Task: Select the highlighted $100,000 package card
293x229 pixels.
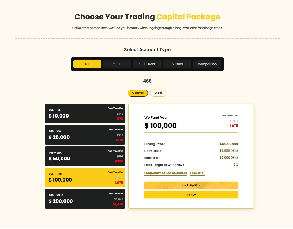Action: coord(85,177)
